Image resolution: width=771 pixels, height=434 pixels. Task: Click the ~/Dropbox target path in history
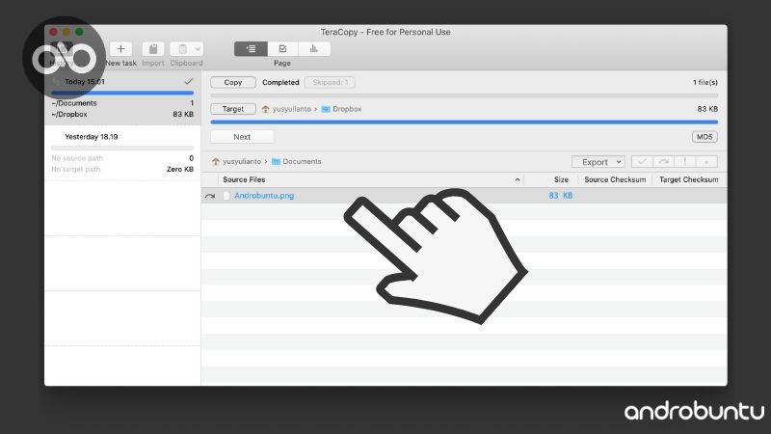click(x=69, y=114)
